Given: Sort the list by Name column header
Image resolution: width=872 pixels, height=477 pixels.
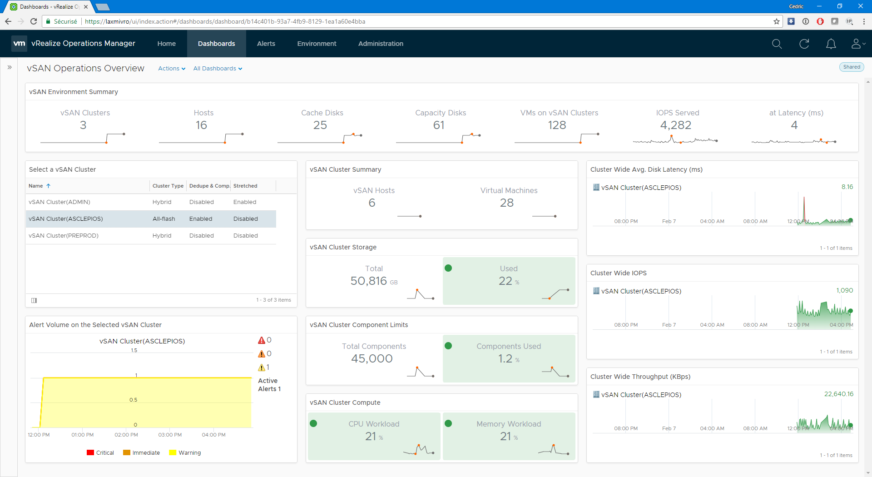Looking at the screenshot, I should pos(36,186).
